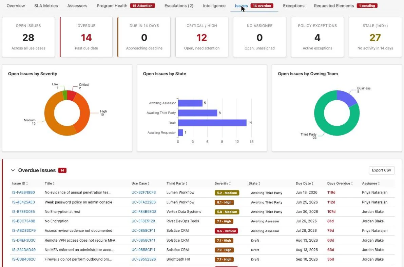The image size is (404, 267).
Task: Open the Overview tab
Action: point(16,6)
